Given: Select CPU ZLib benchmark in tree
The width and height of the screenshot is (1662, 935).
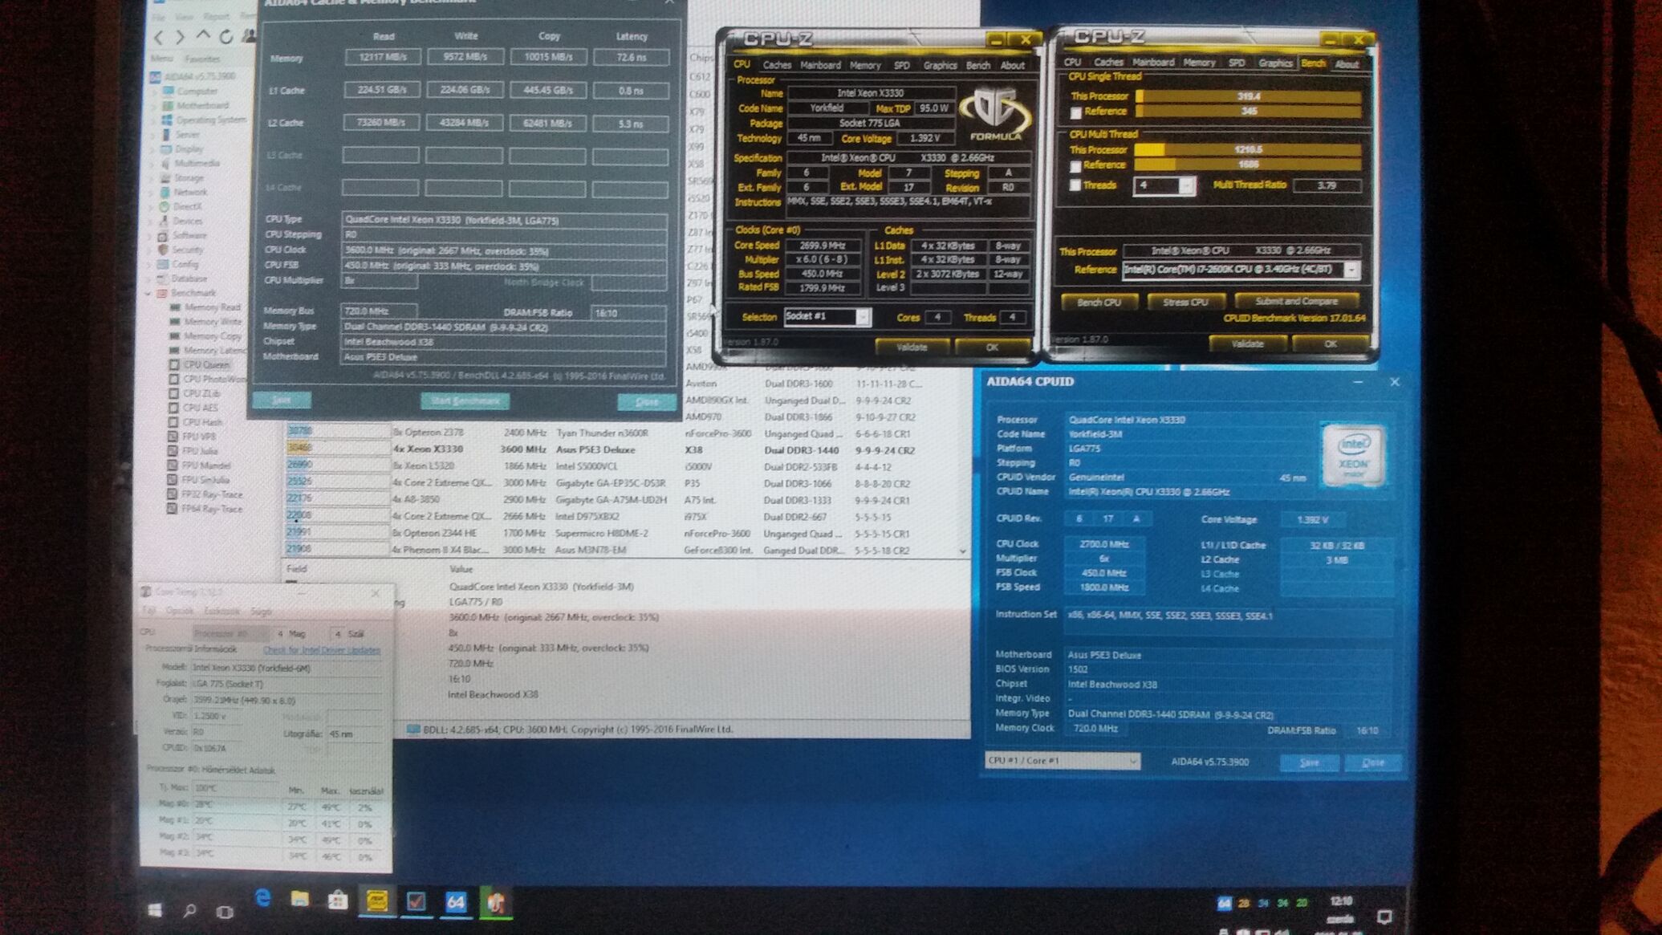Looking at the screenshot, I should click(201, 393).
